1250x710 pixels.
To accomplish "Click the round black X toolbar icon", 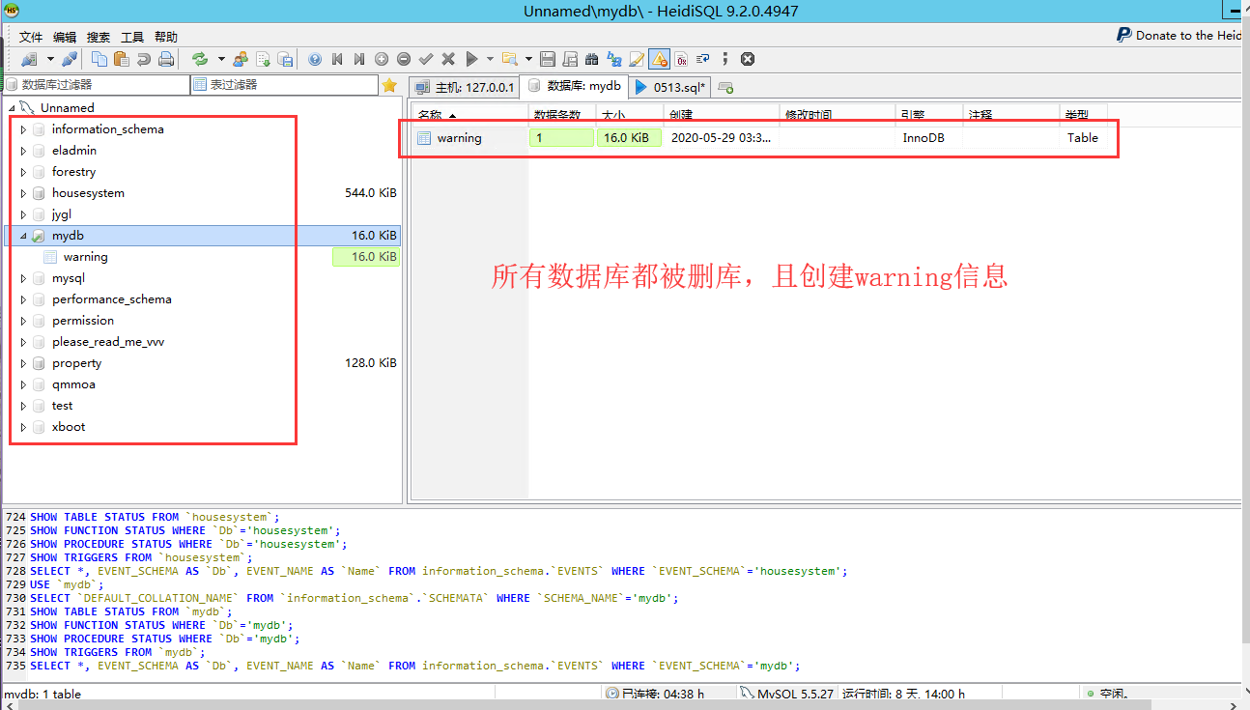I will pos(747,59).
